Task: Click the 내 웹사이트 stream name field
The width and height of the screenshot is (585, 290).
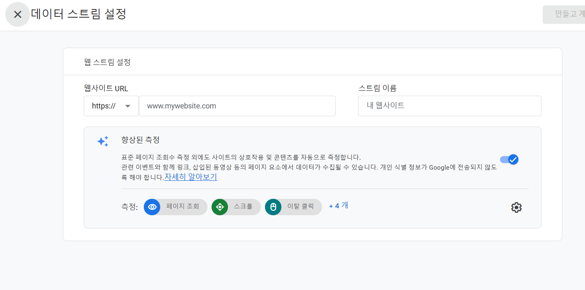Action: [x=449, y=106]
